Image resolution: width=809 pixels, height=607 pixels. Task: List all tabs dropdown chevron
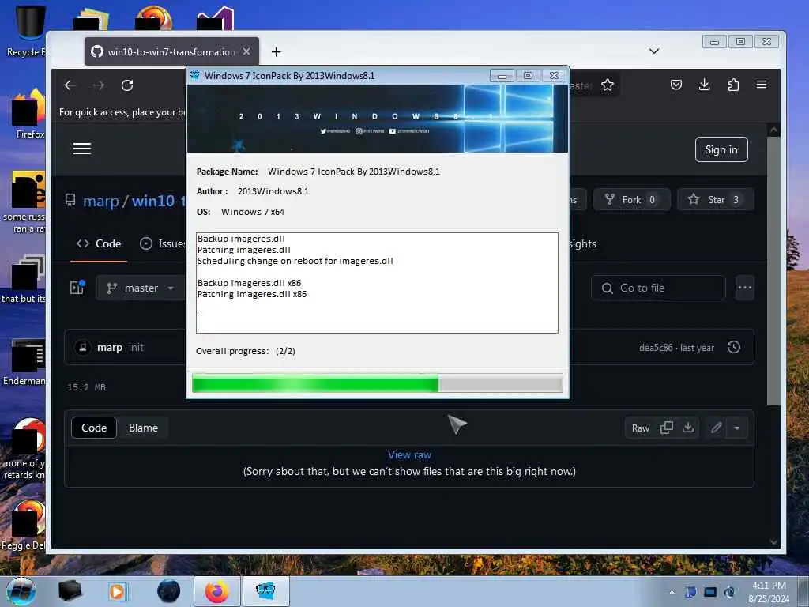tap(653, 51)
